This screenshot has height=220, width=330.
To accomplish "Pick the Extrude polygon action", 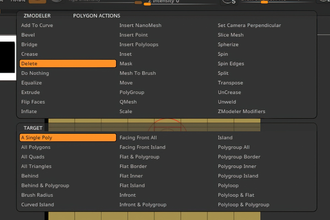I will click(31, 92).
